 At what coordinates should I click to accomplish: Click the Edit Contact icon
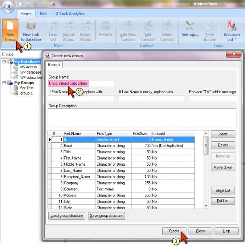click(148, 31)
